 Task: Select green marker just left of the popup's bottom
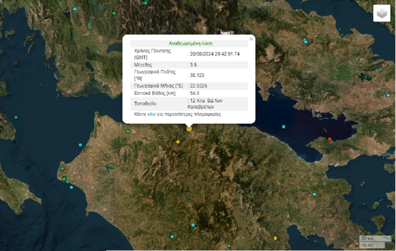click(x=128, y=131)
